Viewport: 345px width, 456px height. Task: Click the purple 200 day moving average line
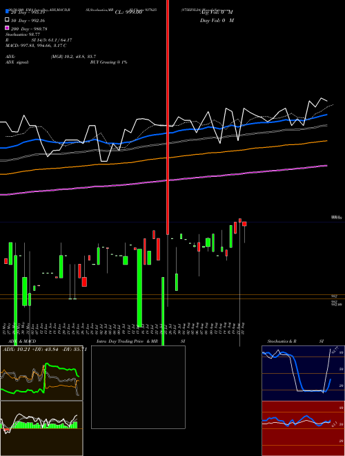click(164, 182)
